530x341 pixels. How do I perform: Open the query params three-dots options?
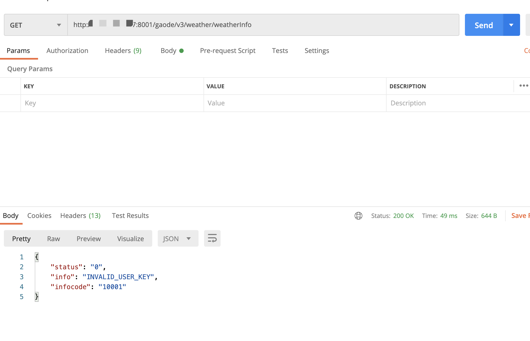point(523,86)
